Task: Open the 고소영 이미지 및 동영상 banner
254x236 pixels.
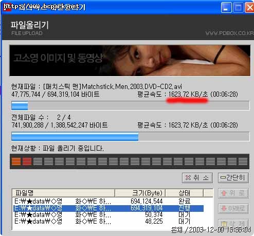Action: pyautogui.click(x=130, y=61)
